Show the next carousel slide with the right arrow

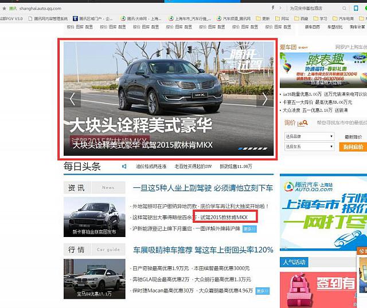265,98
